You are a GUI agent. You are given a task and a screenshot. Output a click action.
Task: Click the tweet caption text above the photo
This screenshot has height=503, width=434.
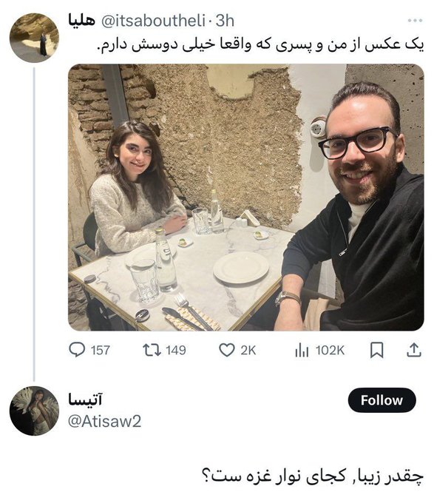(261, 46)
